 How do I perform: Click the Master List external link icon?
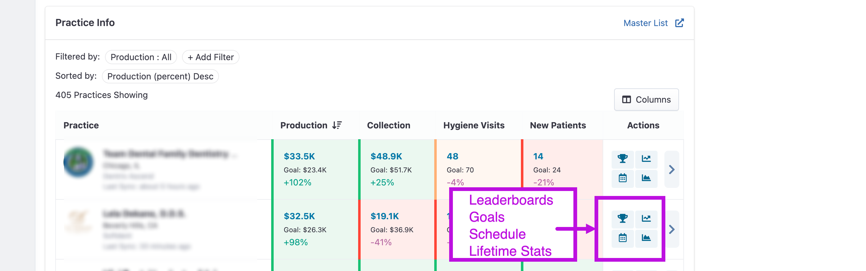(679, 23)
